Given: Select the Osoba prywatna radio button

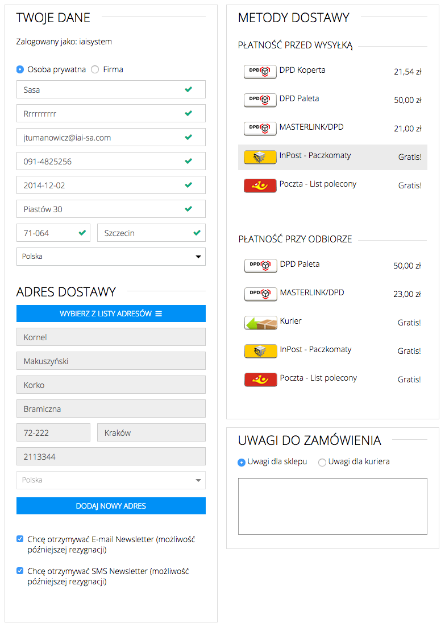Looking at the screenshot, I should click(x=20, y=69).
